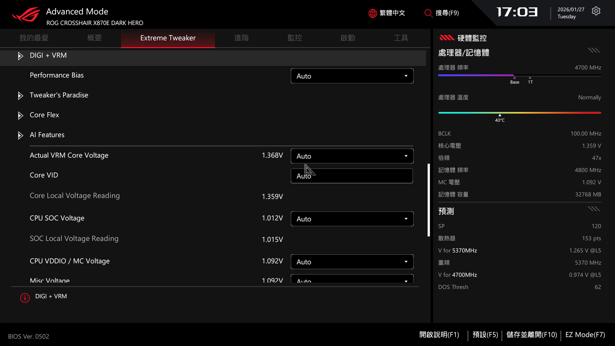Expand the DIGI + VRM submenu arrow
Viewport: 615px width, 346px height.
[x=20, y=56]
